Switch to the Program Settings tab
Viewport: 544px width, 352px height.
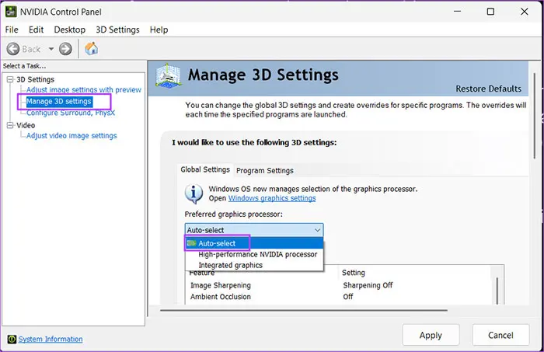[264, 170]
